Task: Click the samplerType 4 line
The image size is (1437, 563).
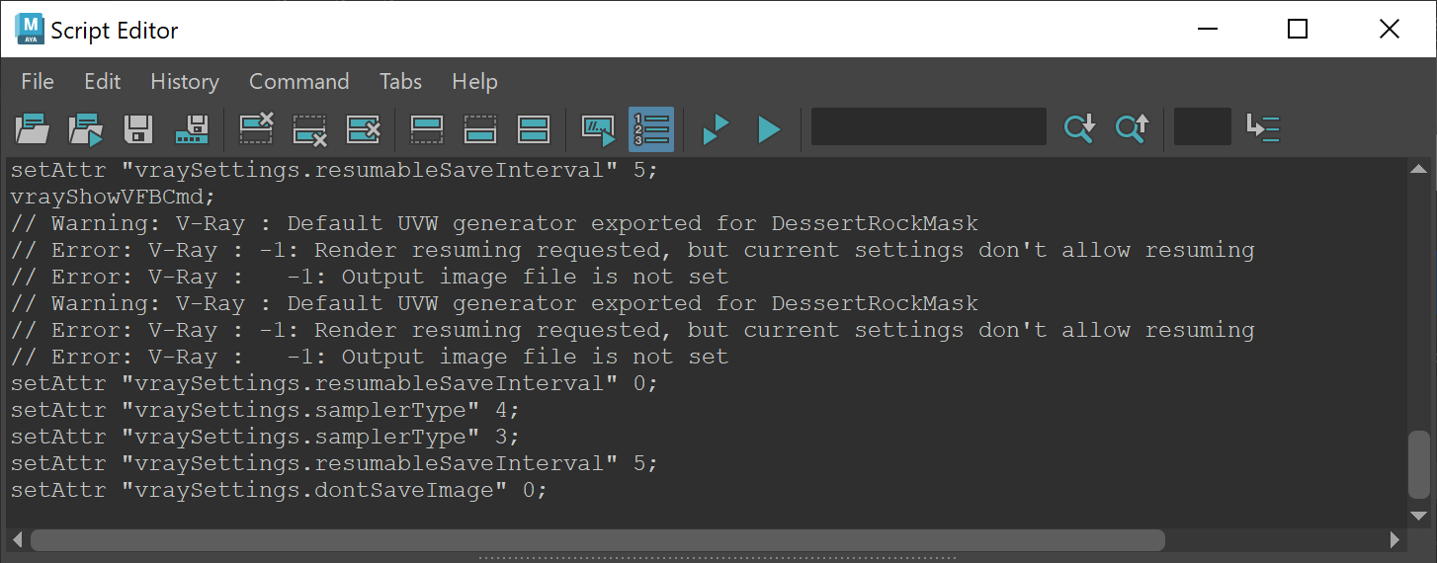Action: 265,410
